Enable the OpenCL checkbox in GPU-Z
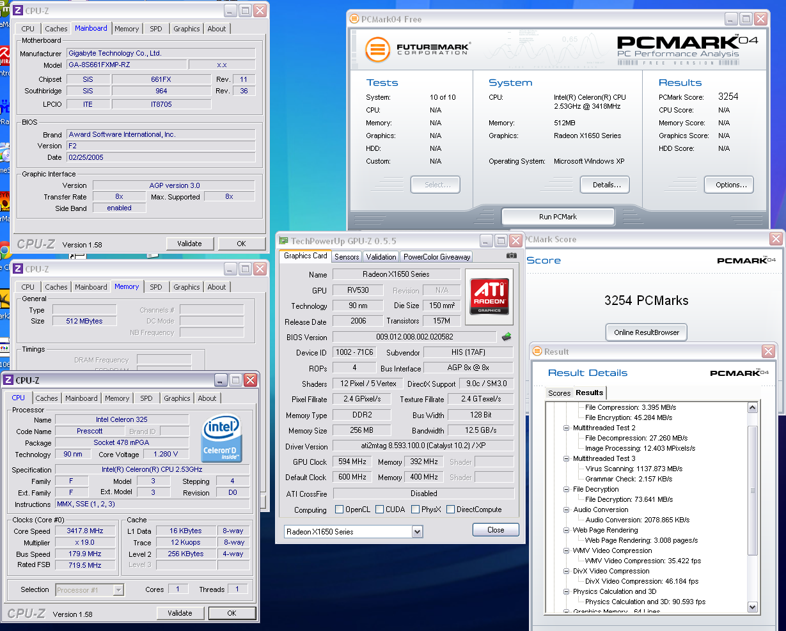 [340, 510]
